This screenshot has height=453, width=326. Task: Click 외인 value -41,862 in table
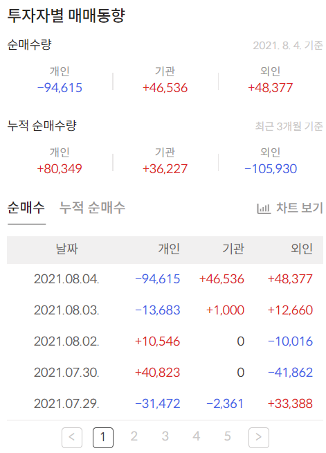tap(290, 373)
